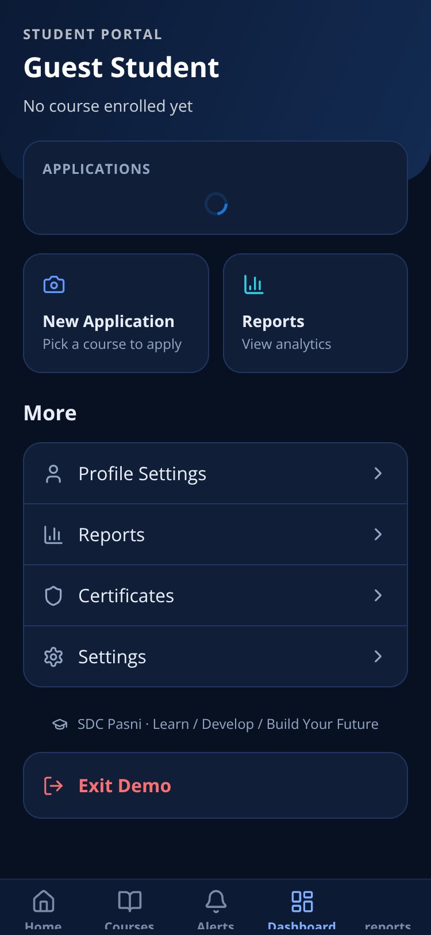Open Certificates using its right chevron

pyautogui.click(x=378, y=595)
